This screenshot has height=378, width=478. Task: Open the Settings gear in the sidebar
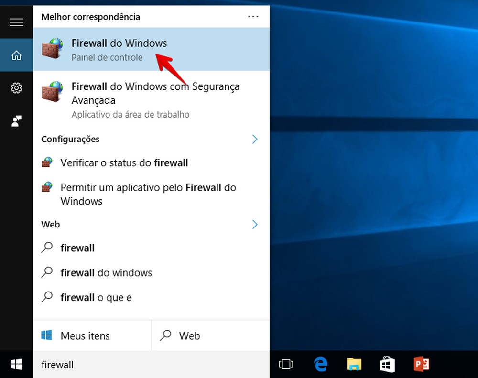(x=16, y=88)
